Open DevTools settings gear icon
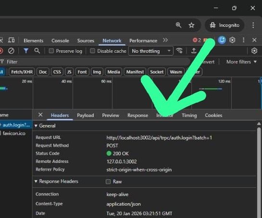262x218 pixels. (232, 40)
